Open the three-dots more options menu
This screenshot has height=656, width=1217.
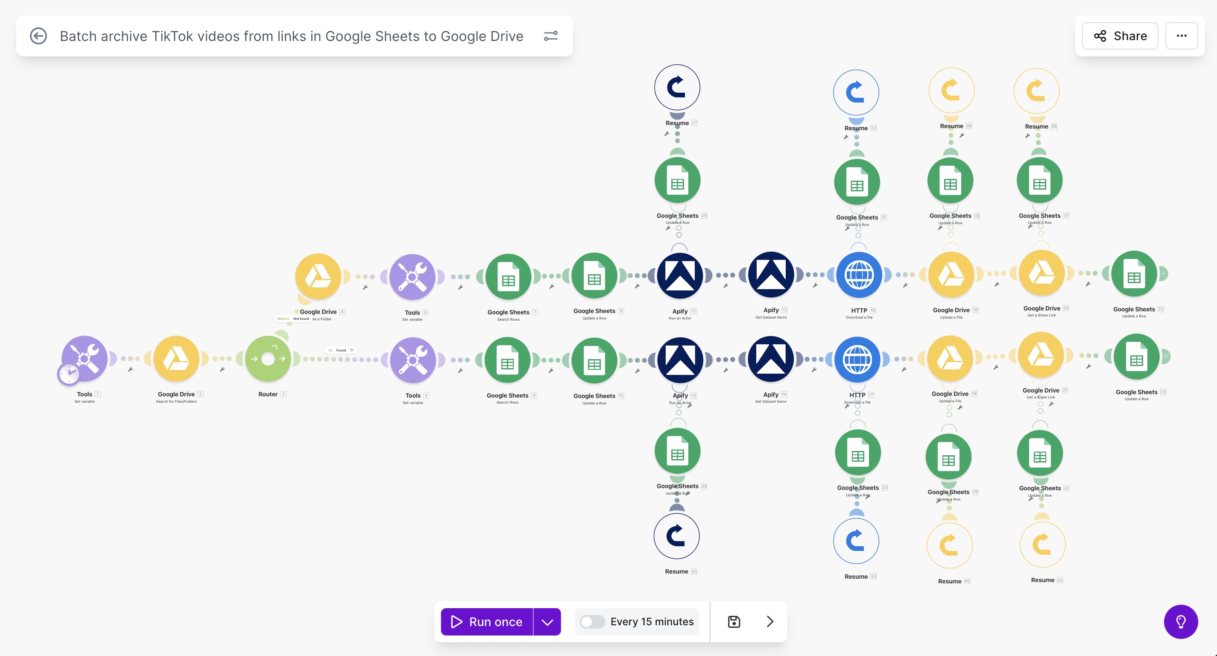click(x=1181, y=36)
